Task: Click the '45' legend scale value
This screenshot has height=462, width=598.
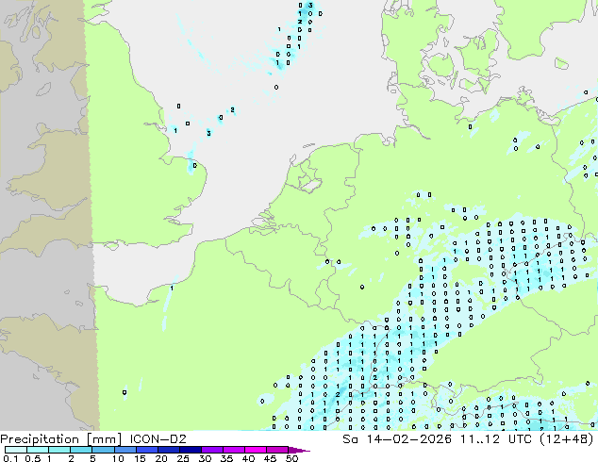Action: click(x=270, y=458)
